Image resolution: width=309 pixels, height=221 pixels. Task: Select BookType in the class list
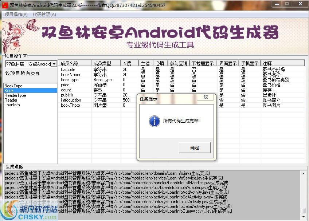30,86
